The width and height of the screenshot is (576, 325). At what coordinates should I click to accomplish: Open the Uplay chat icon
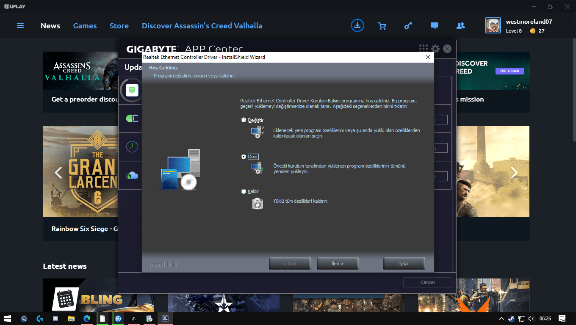tap(434, 26)
